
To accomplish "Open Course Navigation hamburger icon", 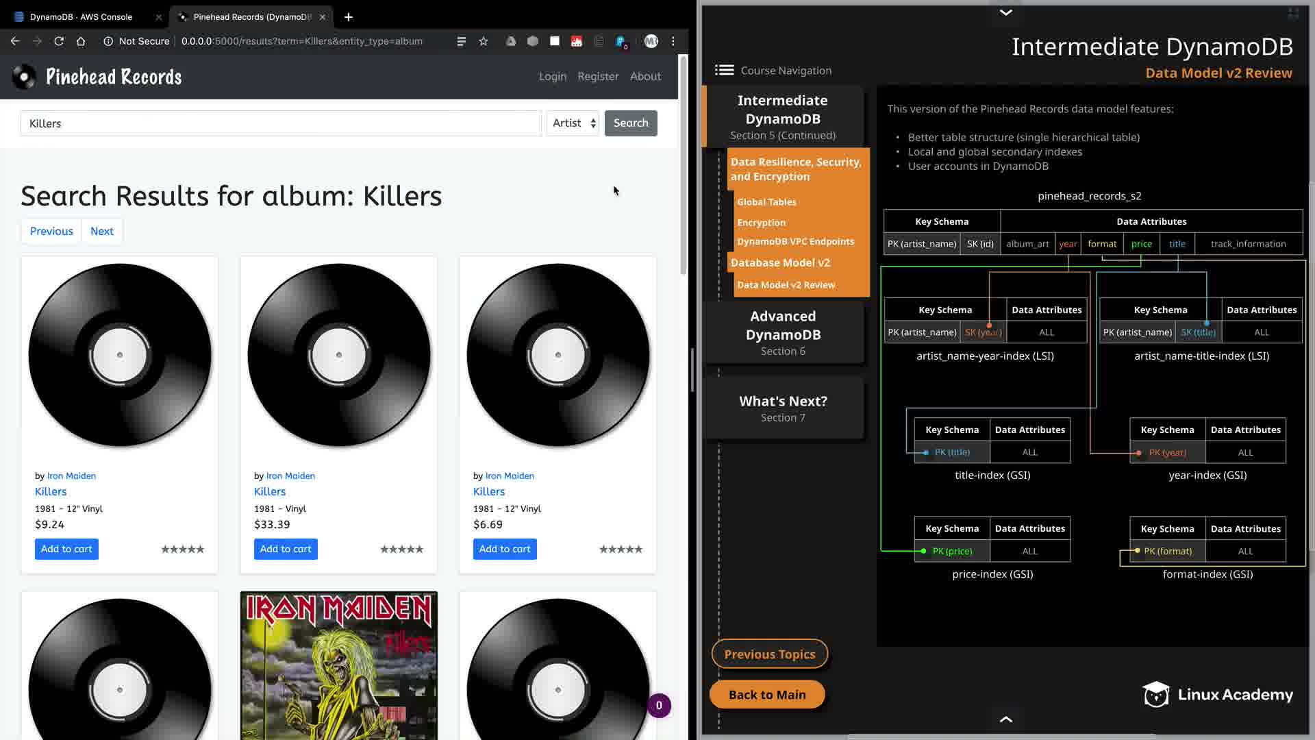I will (x=724, y=70).
